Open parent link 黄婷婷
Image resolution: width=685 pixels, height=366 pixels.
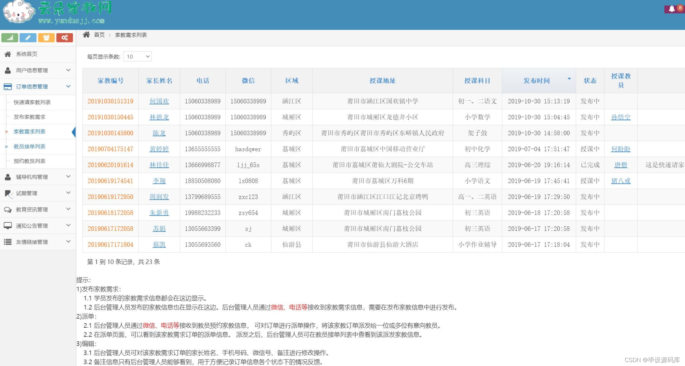[159, 149]
